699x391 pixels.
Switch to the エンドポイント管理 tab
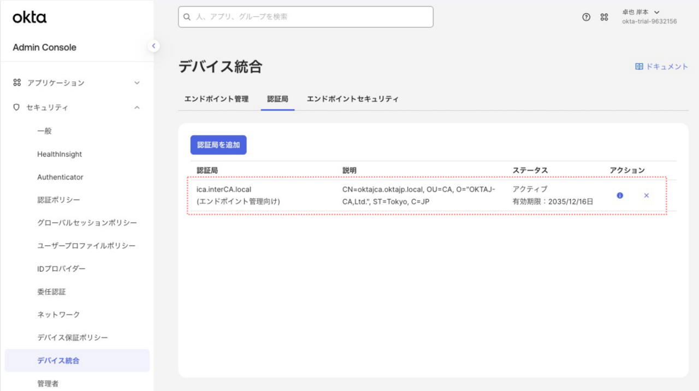pyautogui.click(x=216, y=99)
